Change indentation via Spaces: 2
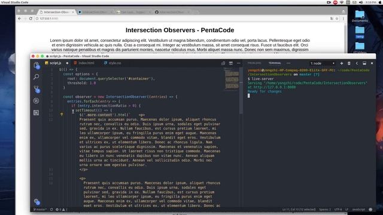This screenshot has height=215, width=383. pyautogui.click(x=325, y=210)
